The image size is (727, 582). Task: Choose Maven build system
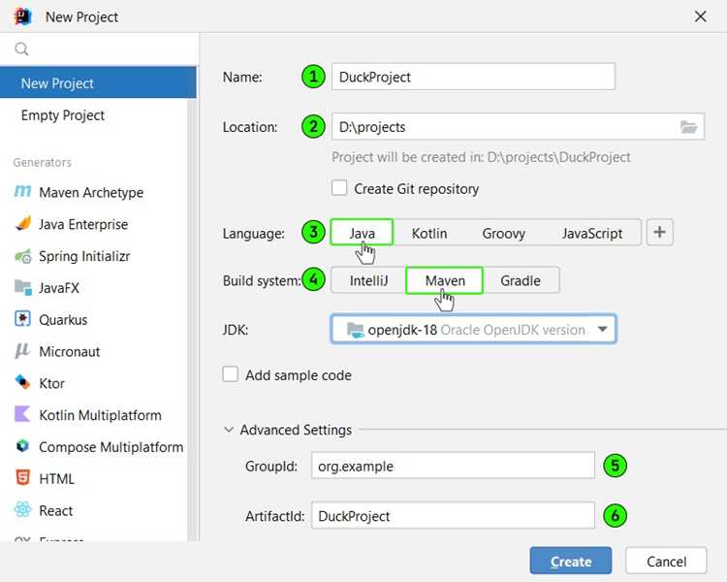[445, 280]
